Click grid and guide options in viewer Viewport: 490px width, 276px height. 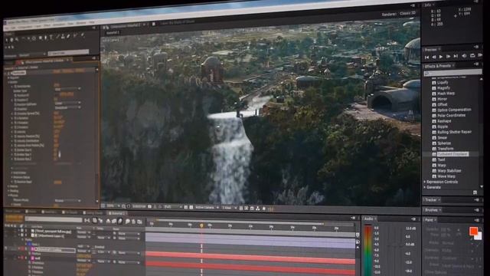click(124, 206)
